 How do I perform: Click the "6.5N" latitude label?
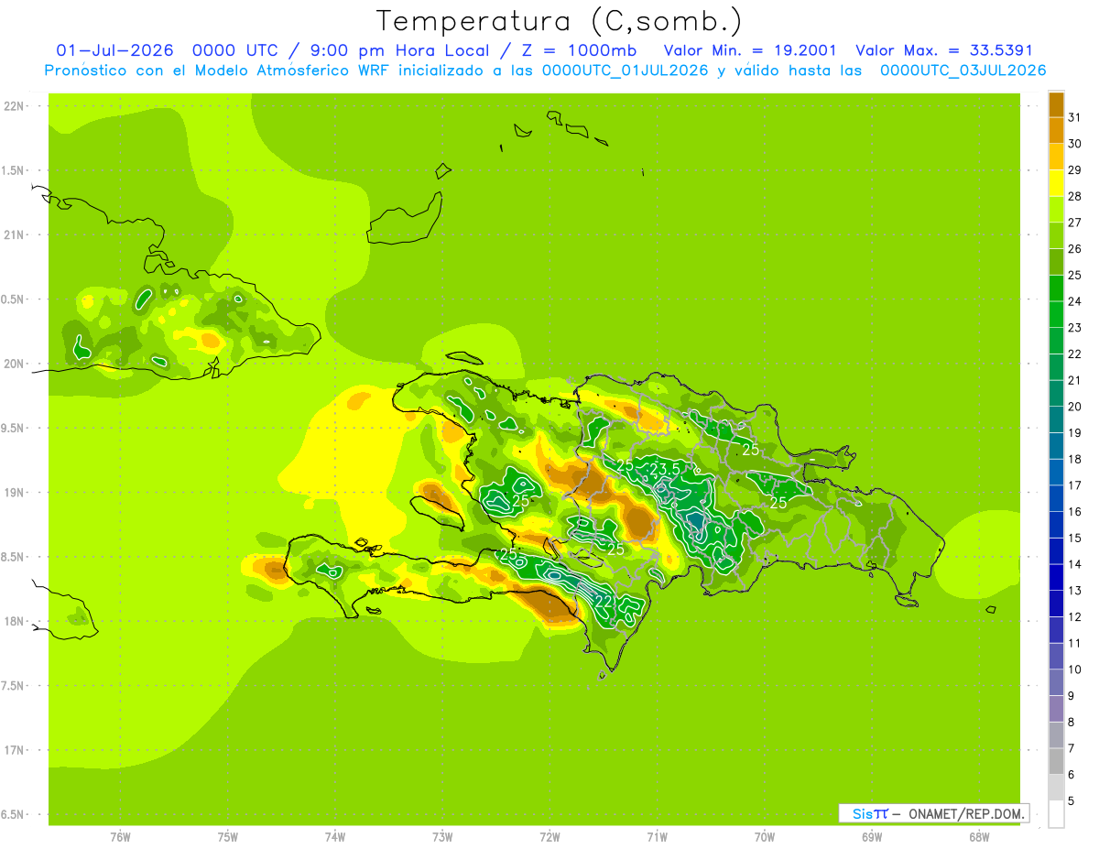tap(14, 814)
